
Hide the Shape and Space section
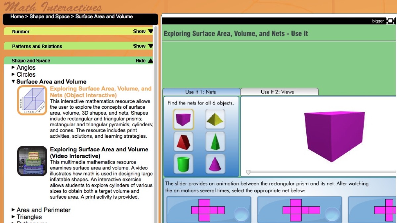tap(142, 60)
